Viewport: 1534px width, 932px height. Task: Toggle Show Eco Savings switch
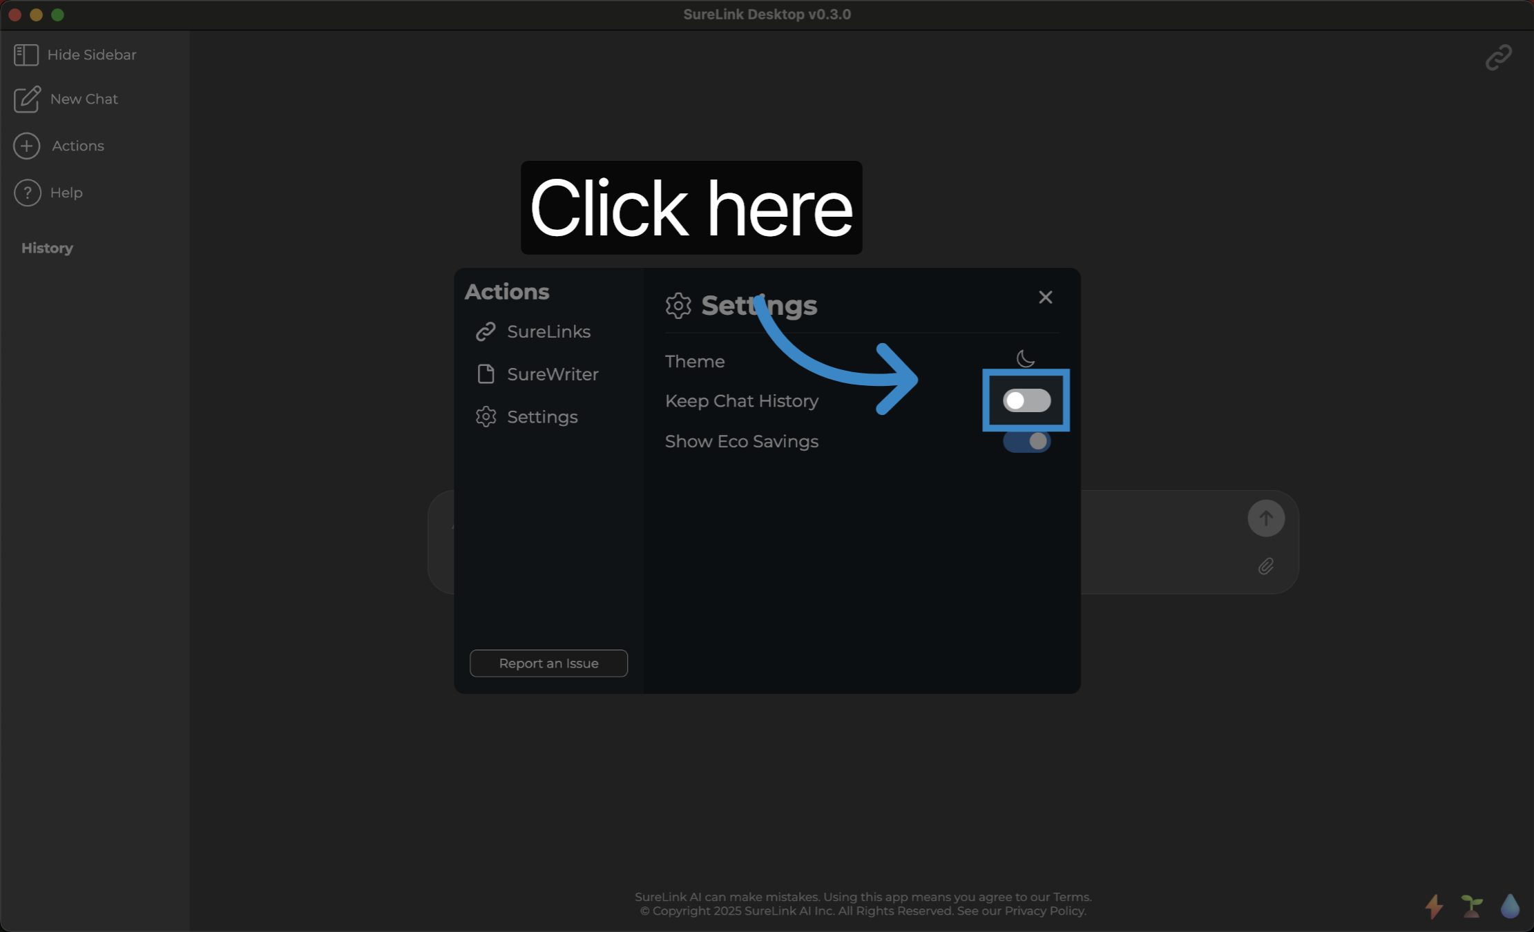pos(1026,441)
